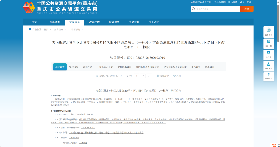Open the 交易监督 navigation menu
The image size is (280, 147).
pos(134,22)
